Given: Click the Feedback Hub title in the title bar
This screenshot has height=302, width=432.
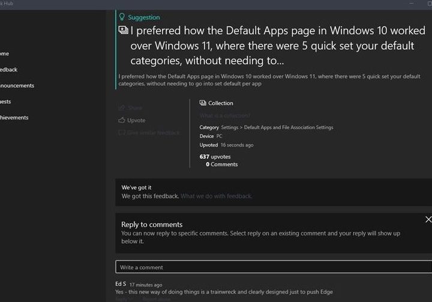Looking at the screenshot, I should pyautogui.click(x=7, y=4).
